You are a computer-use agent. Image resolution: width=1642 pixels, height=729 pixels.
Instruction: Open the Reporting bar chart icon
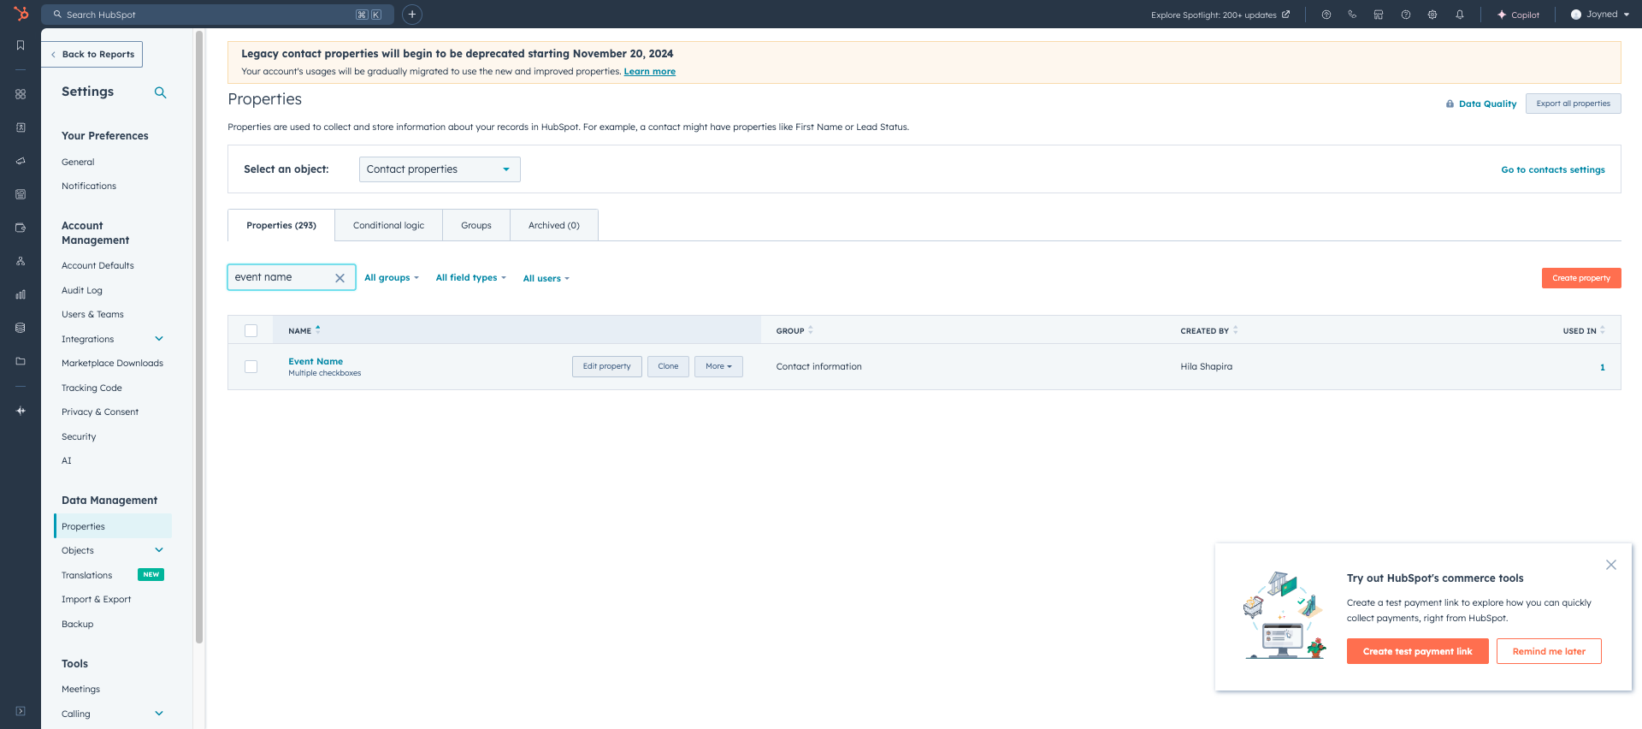pyautogui.click(x=21, y=294)
